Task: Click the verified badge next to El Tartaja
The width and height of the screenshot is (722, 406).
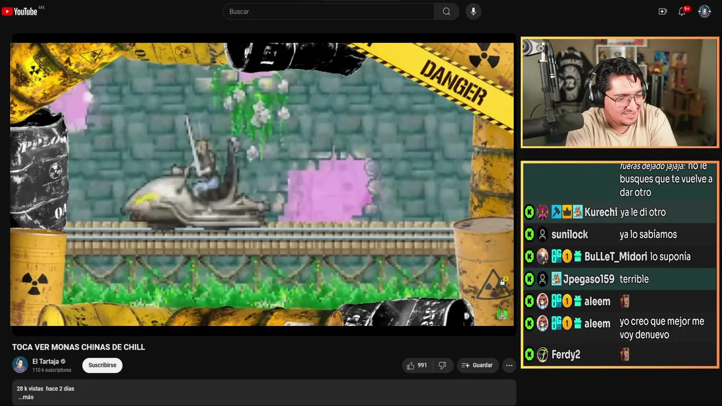Action: 63,361
